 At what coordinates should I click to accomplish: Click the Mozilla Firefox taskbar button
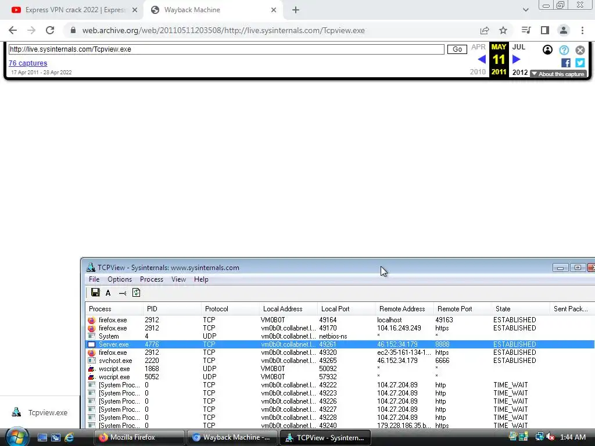pyautogui.click(x=139, y=437)
